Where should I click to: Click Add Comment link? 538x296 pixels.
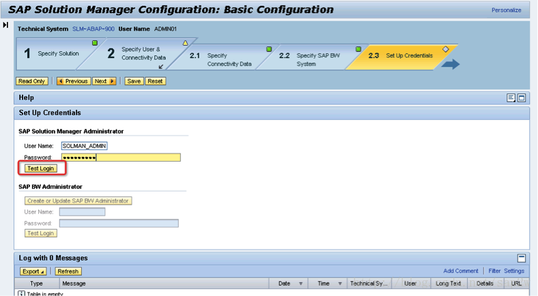(460, 271)
